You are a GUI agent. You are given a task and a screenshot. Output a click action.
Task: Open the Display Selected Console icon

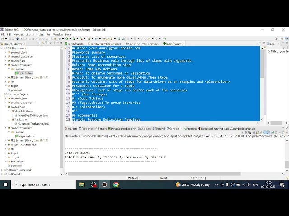pyautogui.click(x=276, y=132)
